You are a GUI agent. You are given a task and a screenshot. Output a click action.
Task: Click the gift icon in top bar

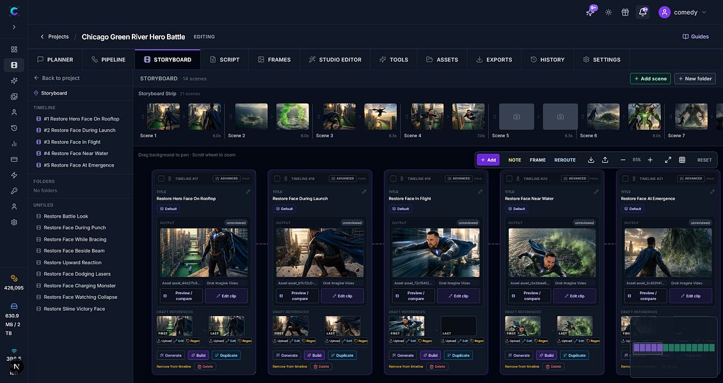(x=625, y=12)
